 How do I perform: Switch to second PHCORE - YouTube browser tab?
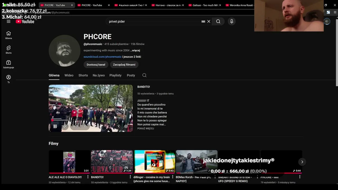[92, 5]
